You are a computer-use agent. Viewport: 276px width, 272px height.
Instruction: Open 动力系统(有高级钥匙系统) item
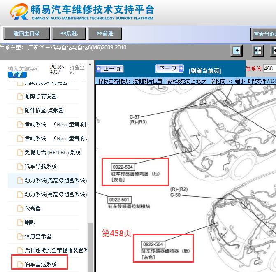click(56, 194)
